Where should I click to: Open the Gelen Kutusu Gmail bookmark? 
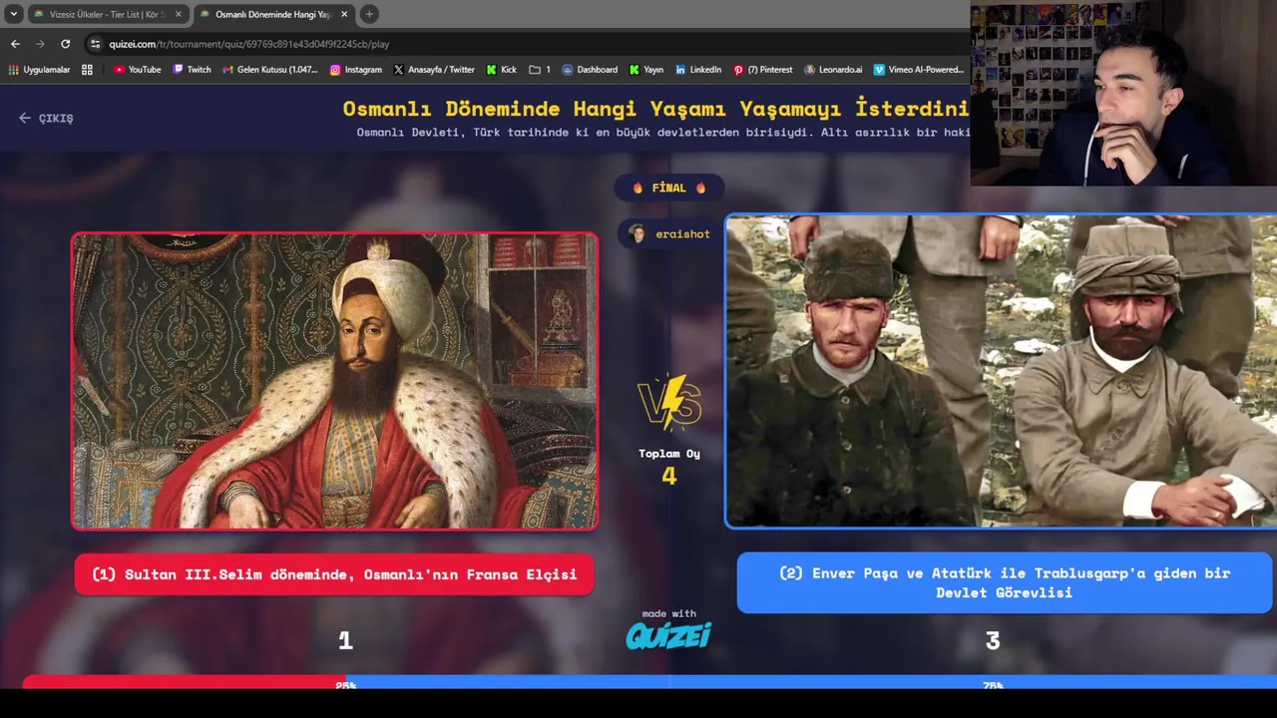(x=270, y=70)
